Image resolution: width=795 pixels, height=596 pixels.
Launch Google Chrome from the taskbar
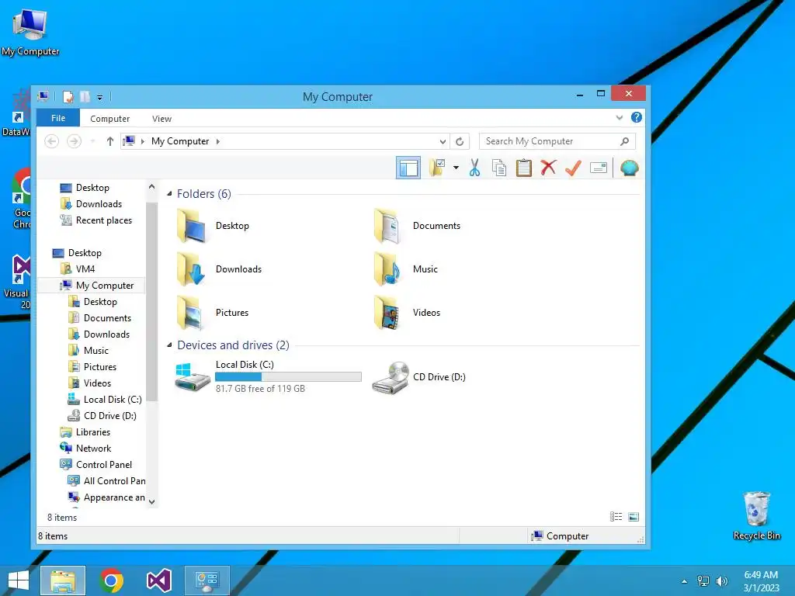tap(112, 580)
